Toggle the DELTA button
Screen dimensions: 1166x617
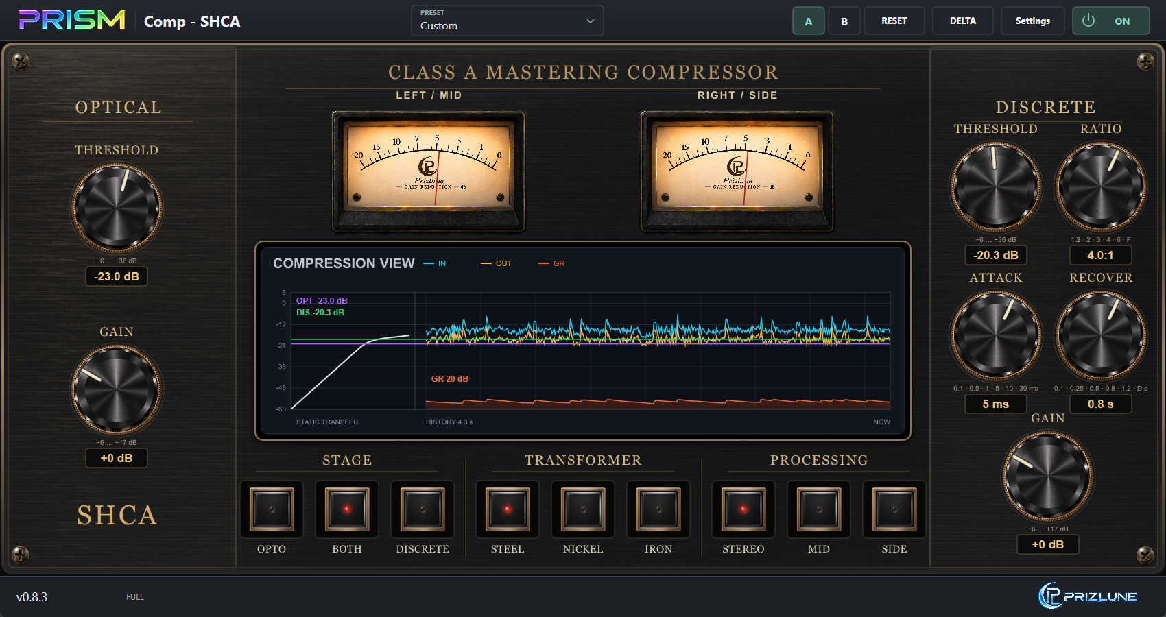(963, 21)
